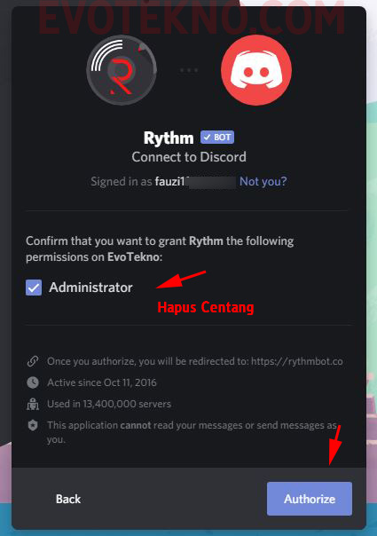Click the Rythm bot avatar icon
The image size is (377, 536).
coord(122,70)
